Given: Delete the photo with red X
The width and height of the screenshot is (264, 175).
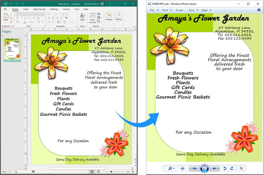Looking at the screenshot, I should pos(241,168).
